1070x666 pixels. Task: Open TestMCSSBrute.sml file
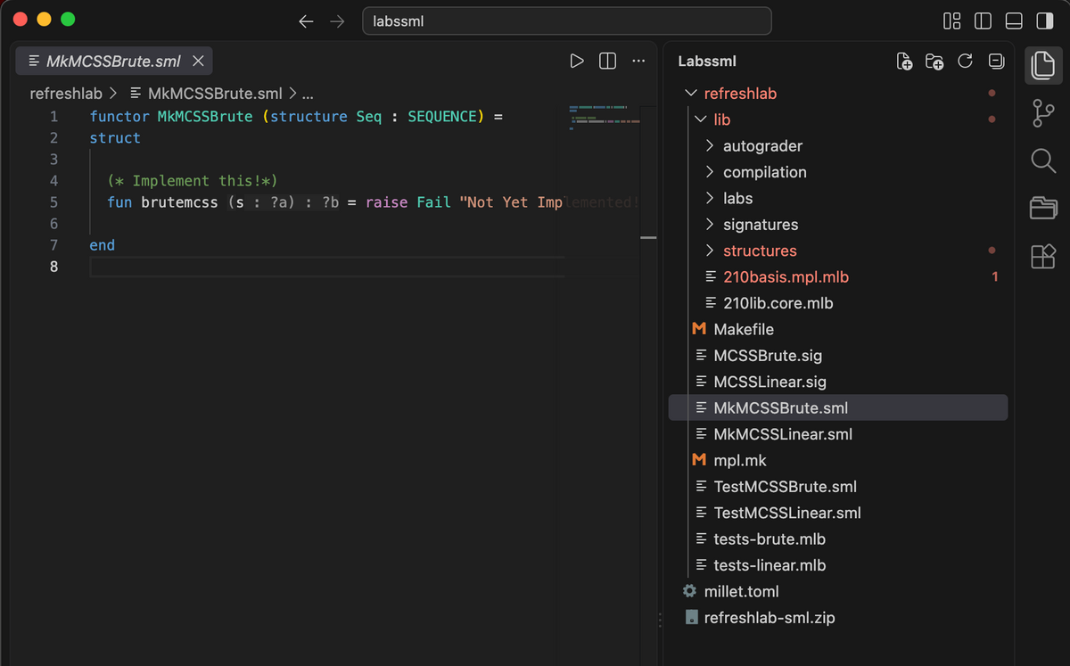coord(838,487)
